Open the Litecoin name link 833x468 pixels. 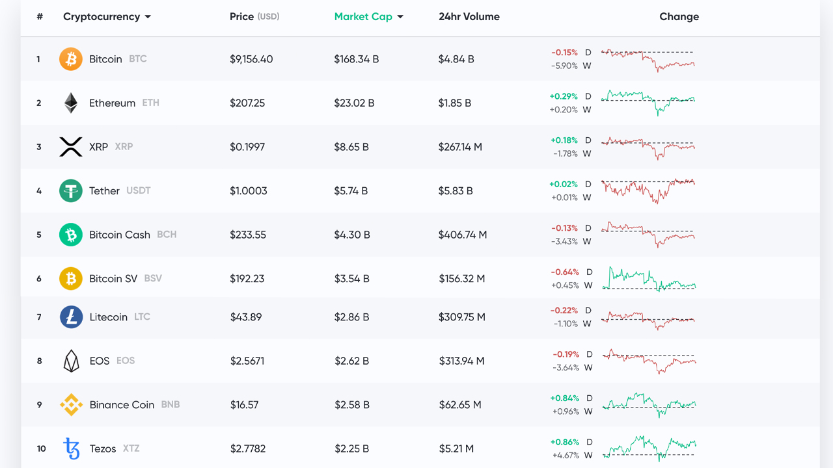(x=109, y=317)
